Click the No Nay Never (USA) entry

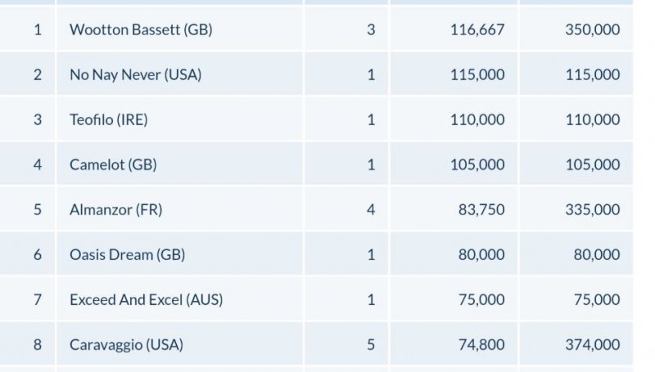click(135, 75)
